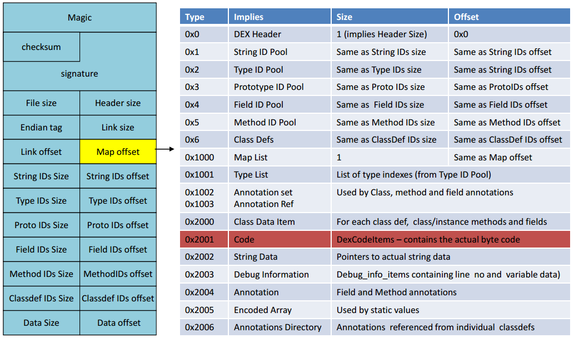Select the Method IDs Size cell
The width and height of the screenshot is (574, 338).
[41, 274]
